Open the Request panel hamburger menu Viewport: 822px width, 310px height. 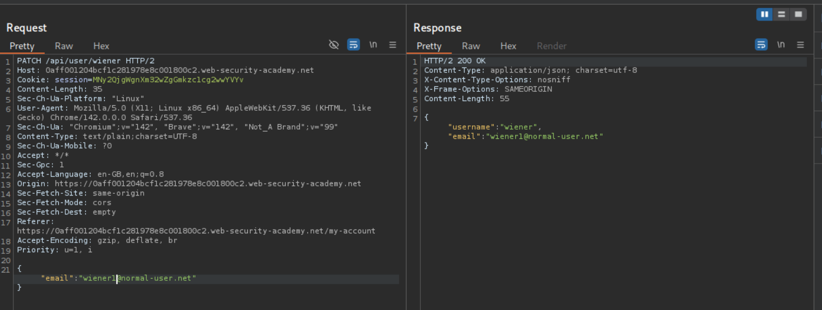[393, 45]
